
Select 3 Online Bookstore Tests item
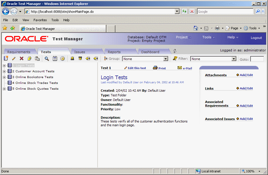click(33, 77)
